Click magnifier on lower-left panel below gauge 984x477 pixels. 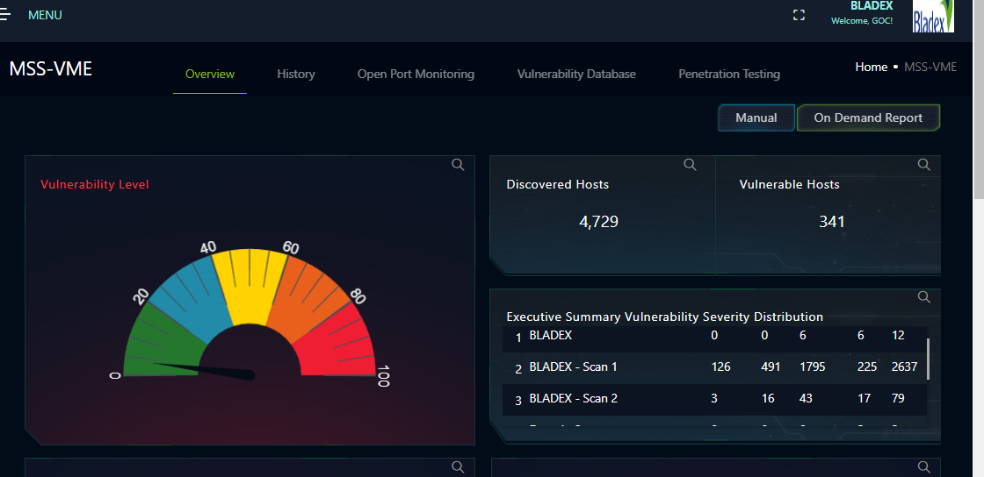(x=458, y=467)
